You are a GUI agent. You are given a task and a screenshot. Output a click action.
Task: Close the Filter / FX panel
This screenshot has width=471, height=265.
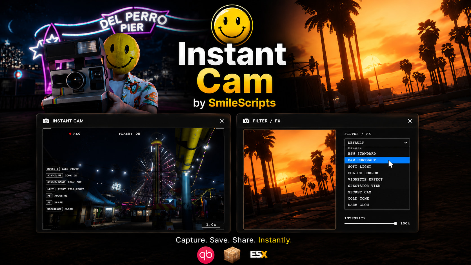pos(410,121)
